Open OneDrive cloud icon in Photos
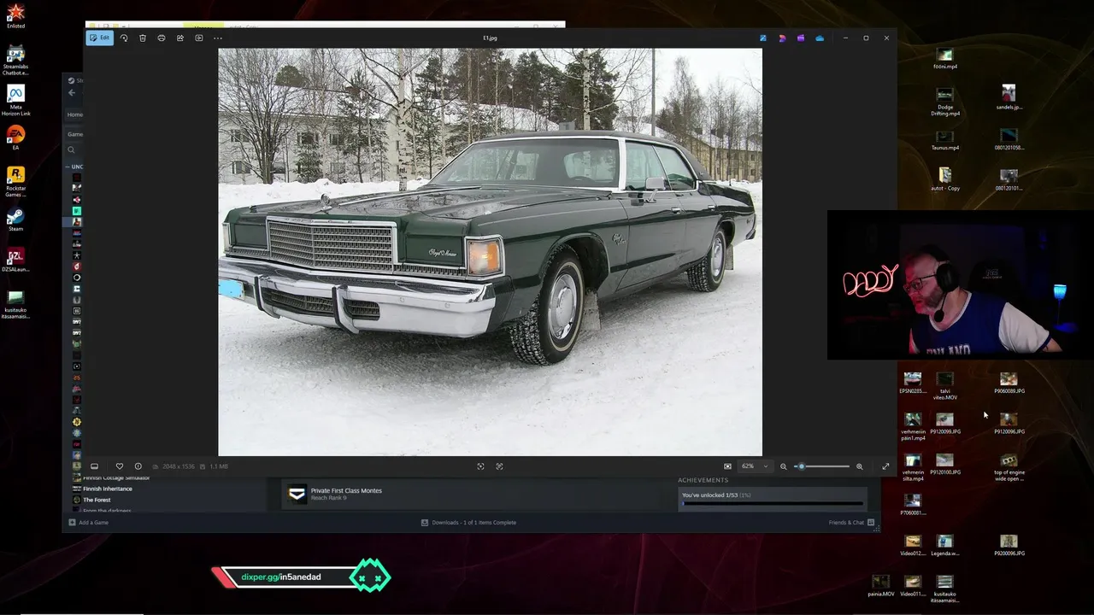 (x=820, y=38)
